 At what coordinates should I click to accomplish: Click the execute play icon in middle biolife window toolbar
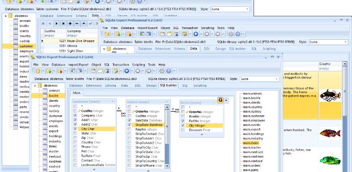(195, 34)
